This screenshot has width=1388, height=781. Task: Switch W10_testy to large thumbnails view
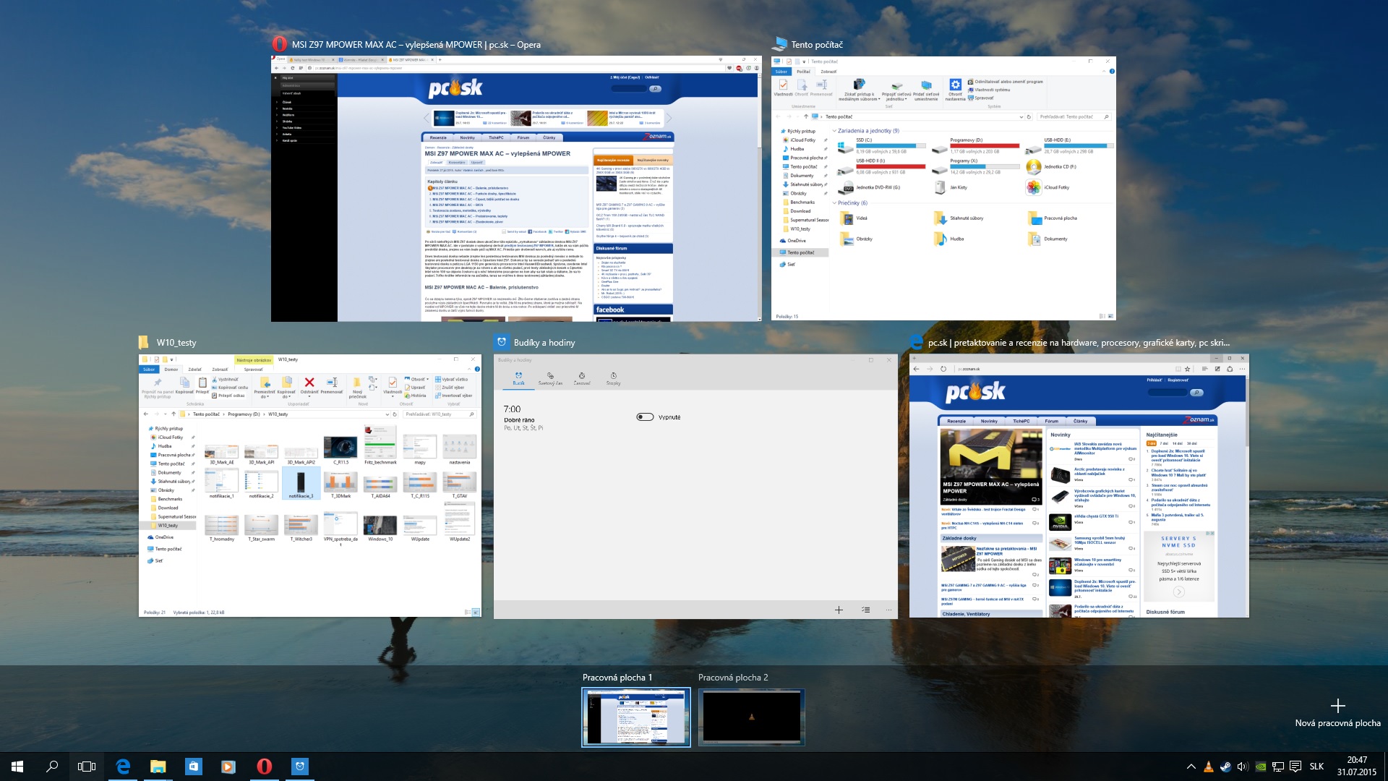pyautogui.click(x=476, y=613)
